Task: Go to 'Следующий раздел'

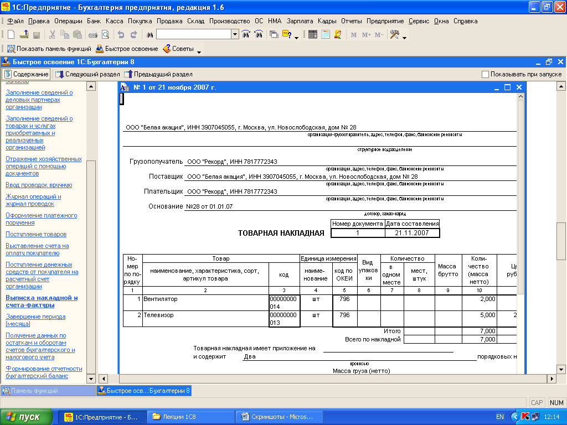Action: click(x=87, y=74)
